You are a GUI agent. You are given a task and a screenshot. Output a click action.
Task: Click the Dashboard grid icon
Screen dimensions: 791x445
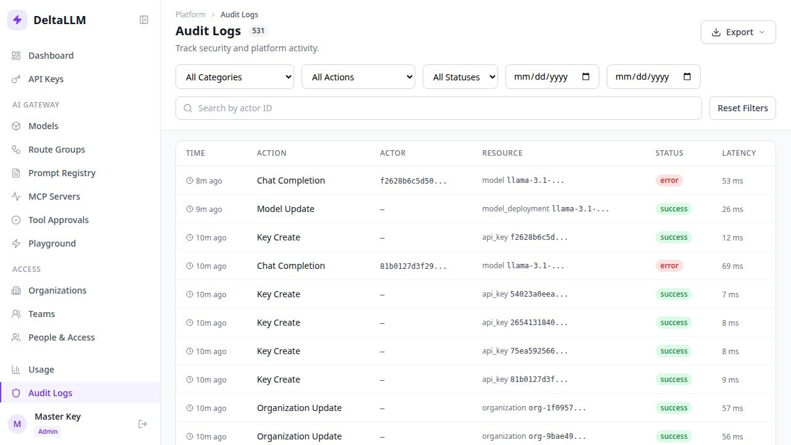coord(16,56)
